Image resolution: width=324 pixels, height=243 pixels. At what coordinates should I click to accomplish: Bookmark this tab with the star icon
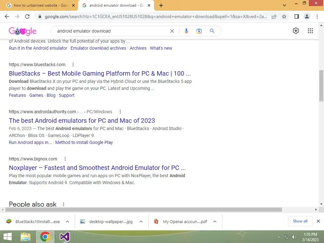pos(284,16)
